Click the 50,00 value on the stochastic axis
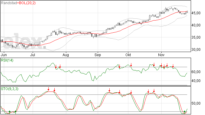 (x=196, y=103)
